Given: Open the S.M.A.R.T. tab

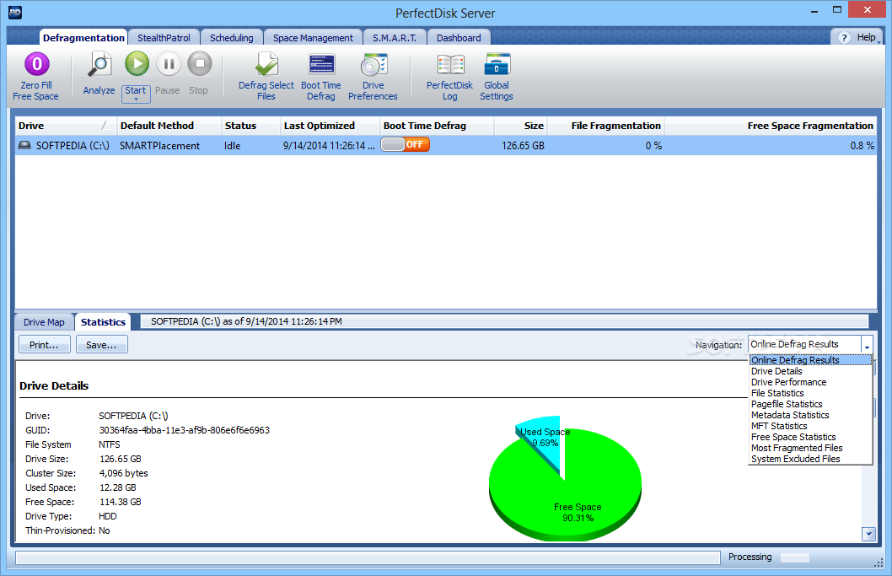Looking at the screenshot, I should pos(395,38).
